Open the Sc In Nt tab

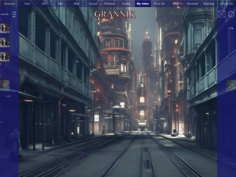[x=159, y=3]
